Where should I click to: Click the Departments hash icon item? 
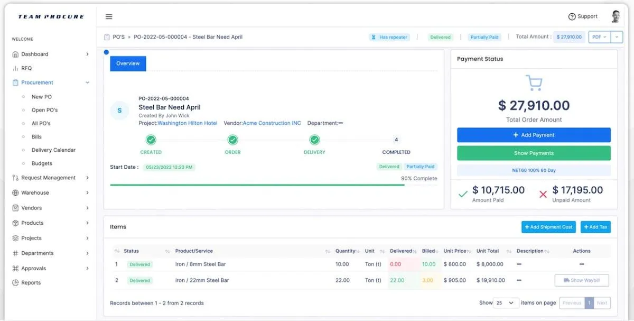[51, 253]
